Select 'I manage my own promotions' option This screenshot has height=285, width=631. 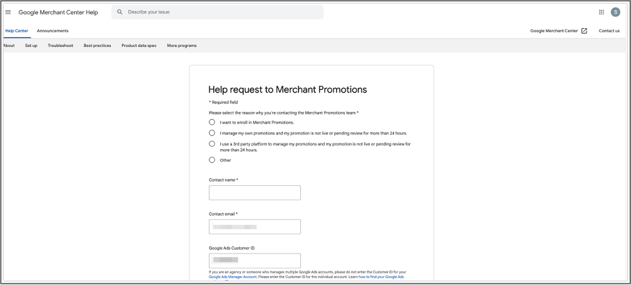[x=211, y=133]
